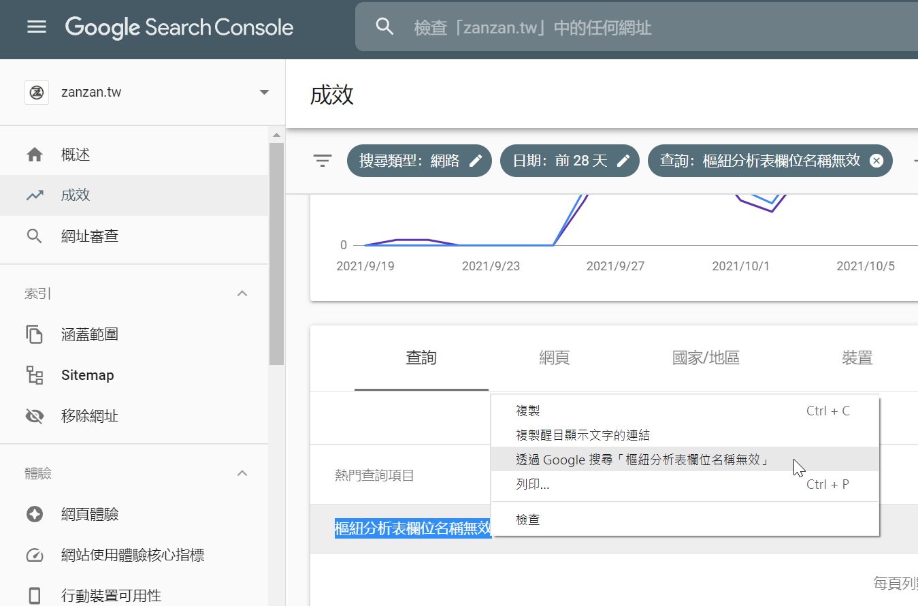Click the URL inspection search field
The width and height of the screenshot is (918, 606).
pos(636,27)
